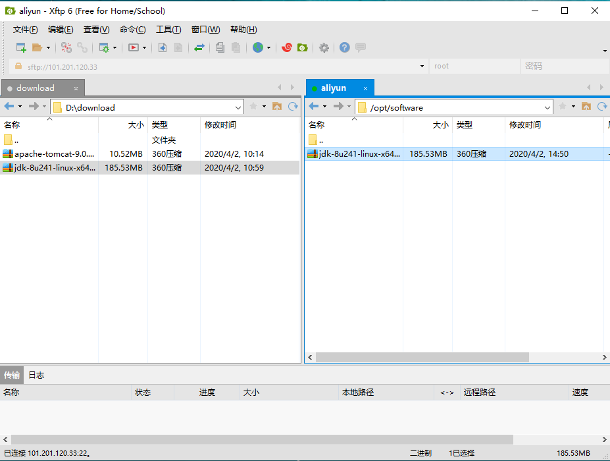Open the 窗口(W) menu

point(205,30)
